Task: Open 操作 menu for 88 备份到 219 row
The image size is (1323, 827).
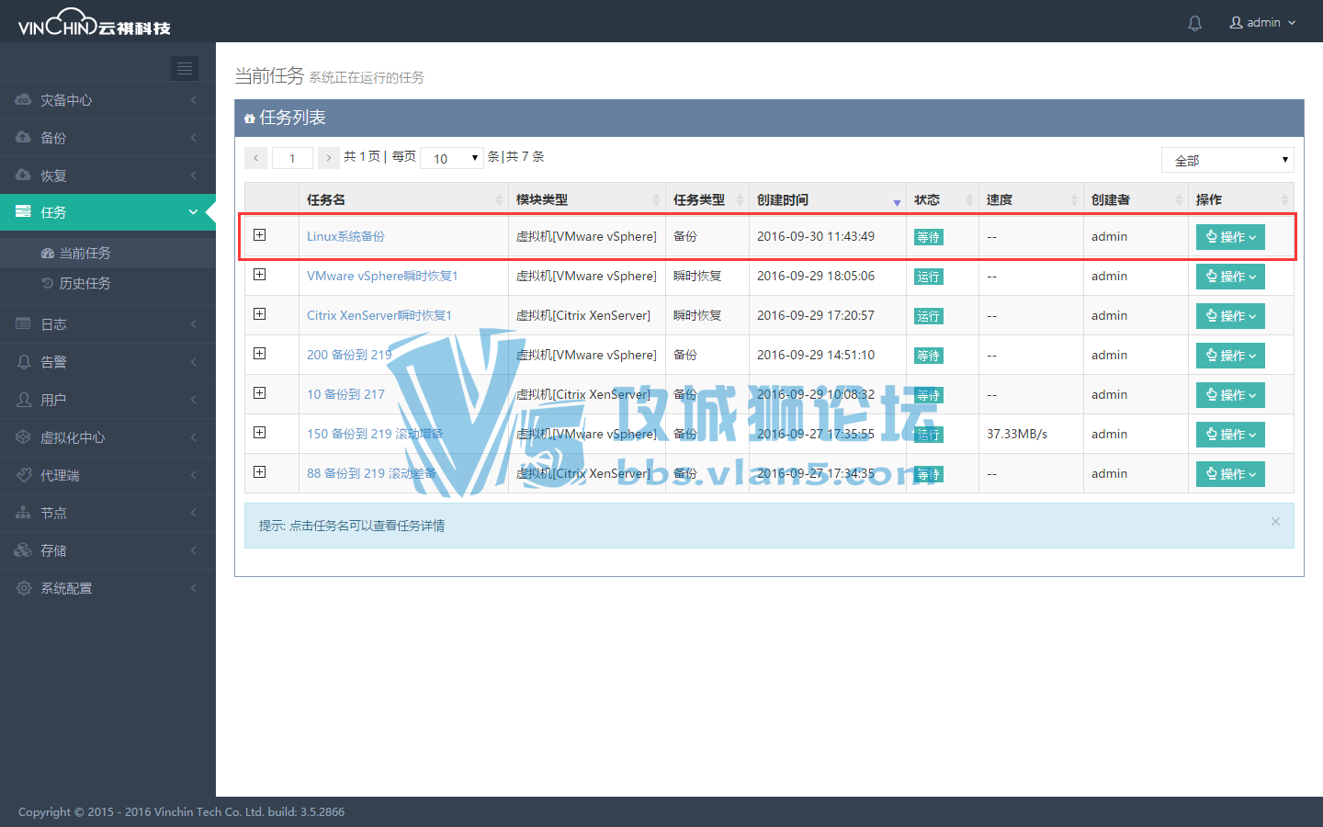Action: tap(1230, 474)
